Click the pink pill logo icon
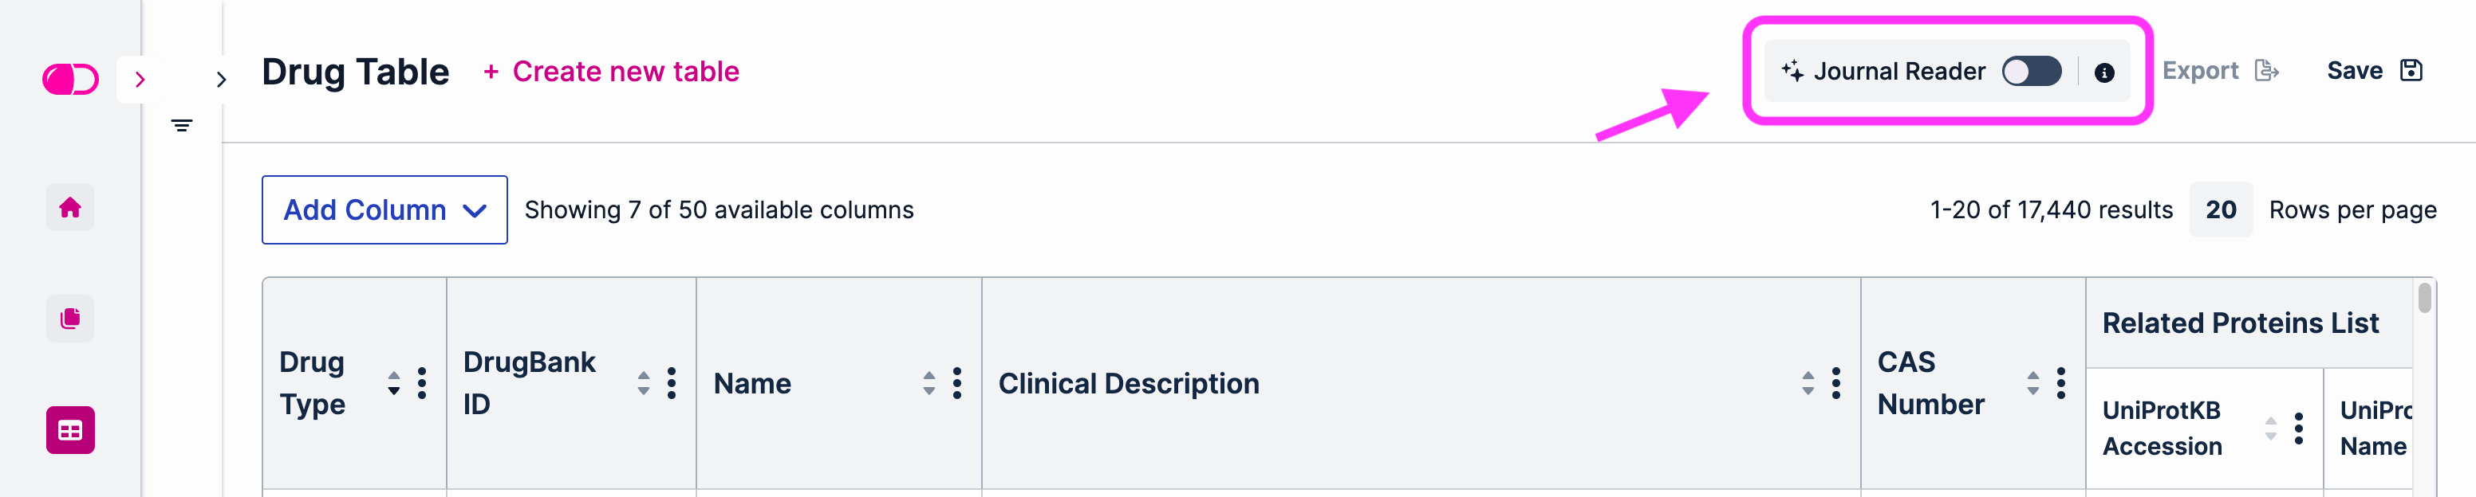This screenshot has width=2476, height=497. pyautogui.click(x=70, y=79)
